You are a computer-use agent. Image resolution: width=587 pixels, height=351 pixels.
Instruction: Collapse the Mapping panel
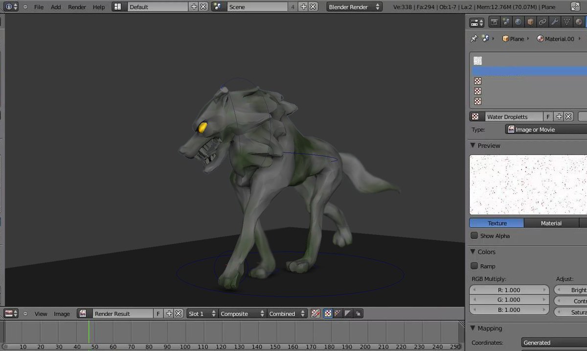tap(473, 328)
